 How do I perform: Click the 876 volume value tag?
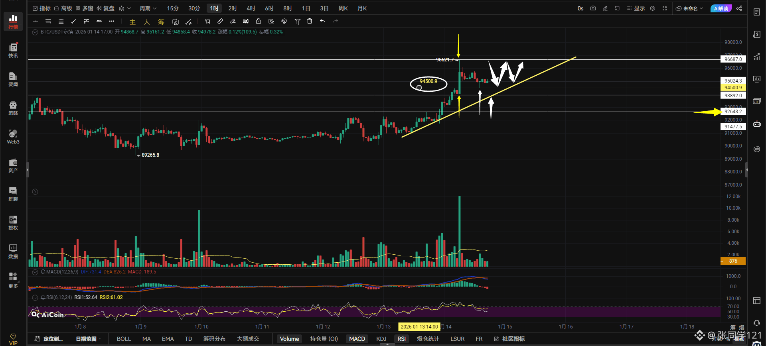(x=733, y=261)
